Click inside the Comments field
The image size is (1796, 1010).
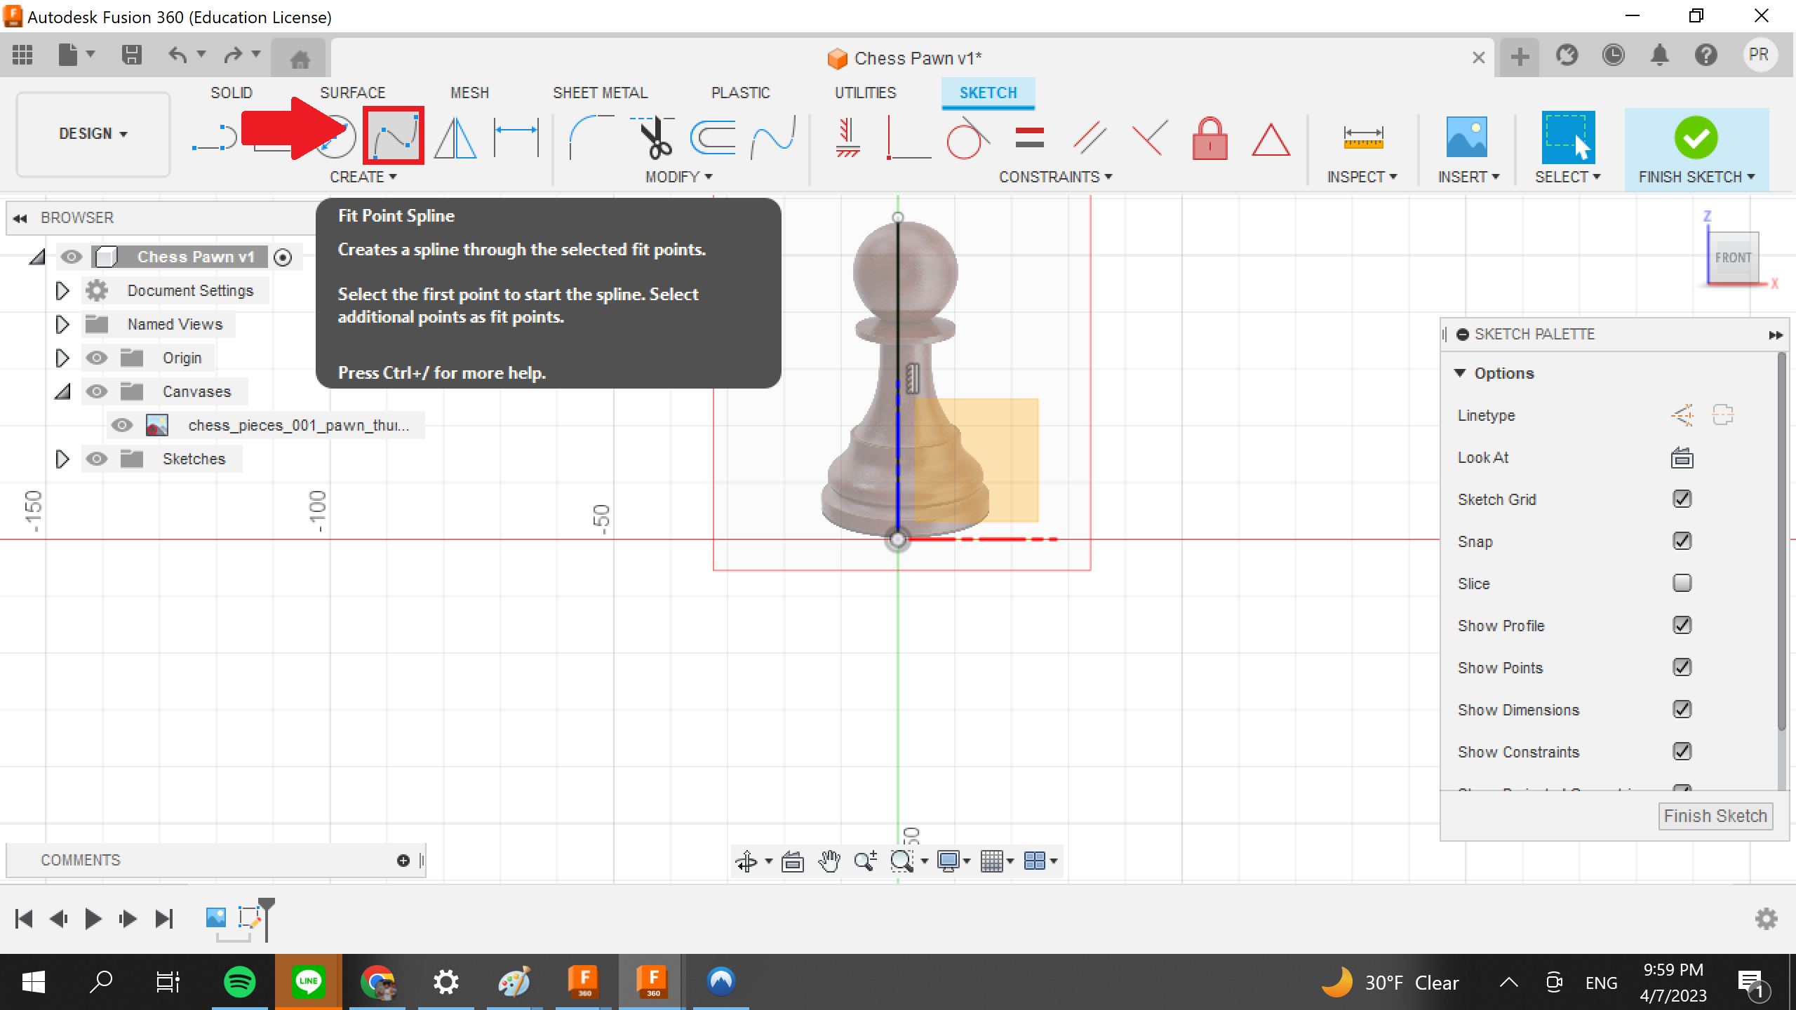tap(210, 860)
